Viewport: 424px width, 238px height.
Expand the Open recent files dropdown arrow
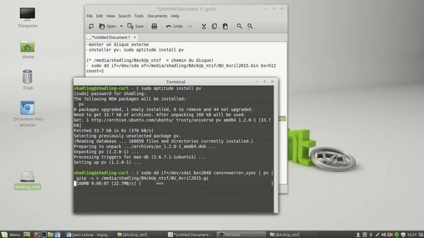[x=121, y=26]
